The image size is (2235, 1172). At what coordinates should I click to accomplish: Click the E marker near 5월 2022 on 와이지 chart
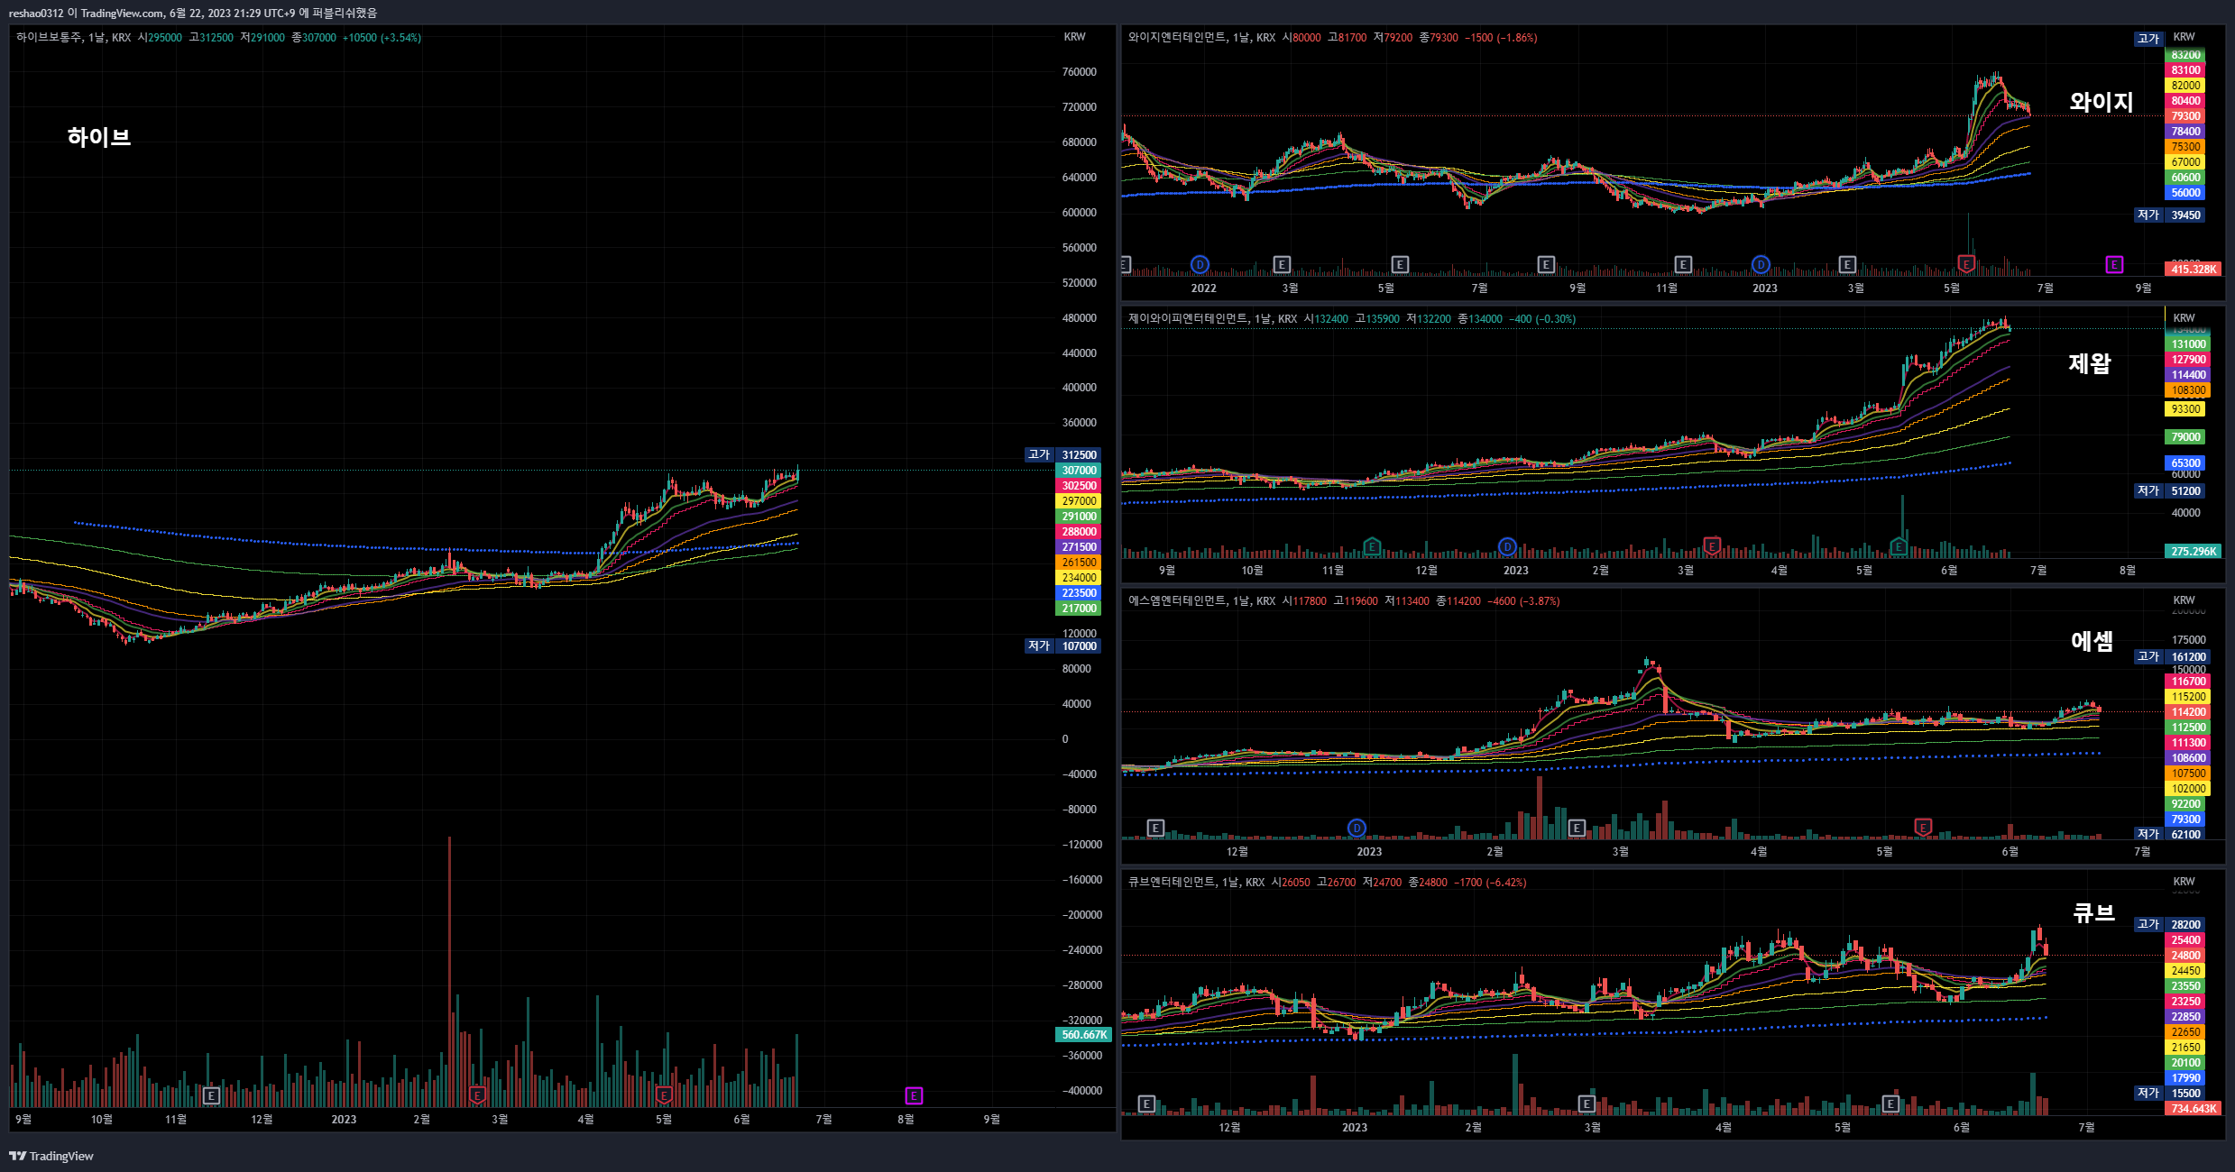click(1400, 264)
